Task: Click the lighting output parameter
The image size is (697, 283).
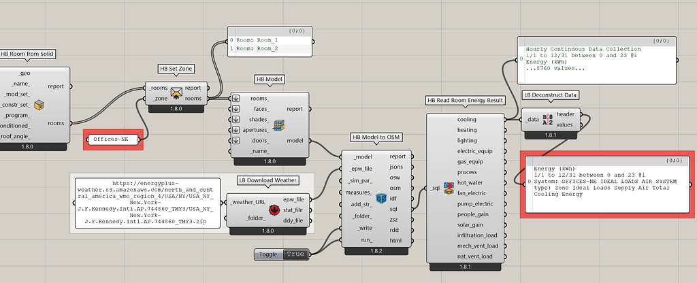Action: click(467, 140)
